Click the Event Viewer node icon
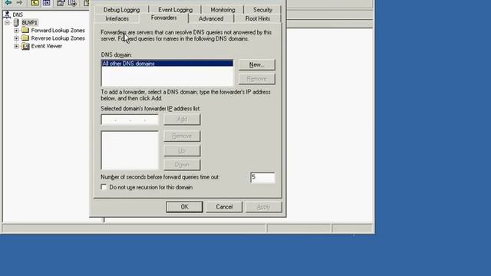The height and width of the screenshot is (276, 491). (x=25, y=46)
